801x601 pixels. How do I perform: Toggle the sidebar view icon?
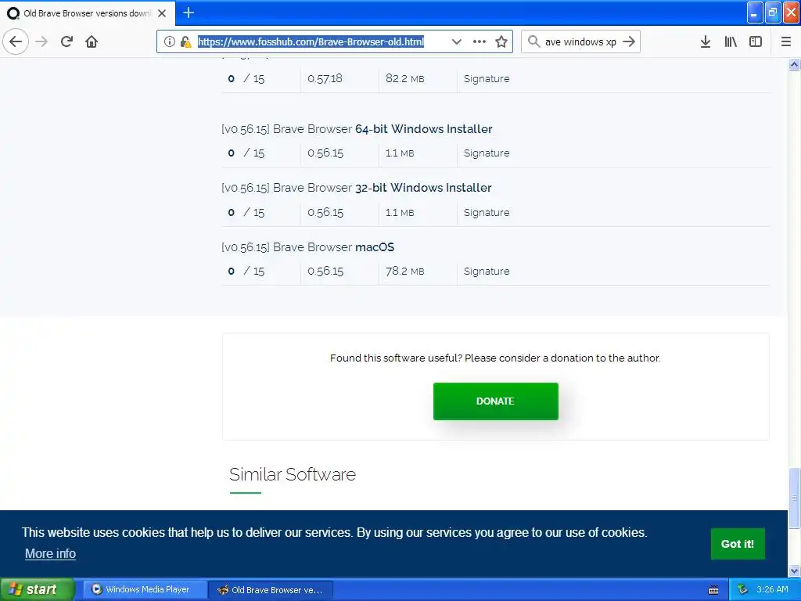[756, 41]
